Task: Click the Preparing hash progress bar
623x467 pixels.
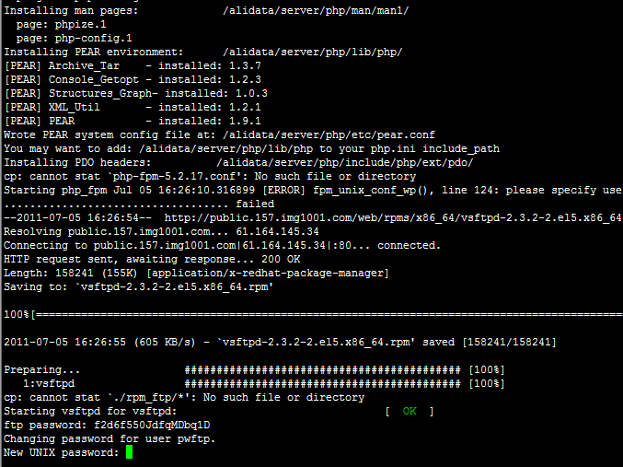Action: click(323, 370)
